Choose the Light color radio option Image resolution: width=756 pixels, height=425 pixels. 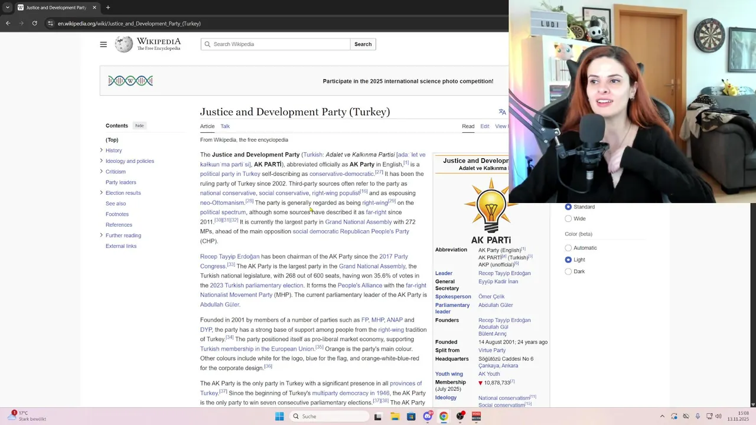(568, 260)
